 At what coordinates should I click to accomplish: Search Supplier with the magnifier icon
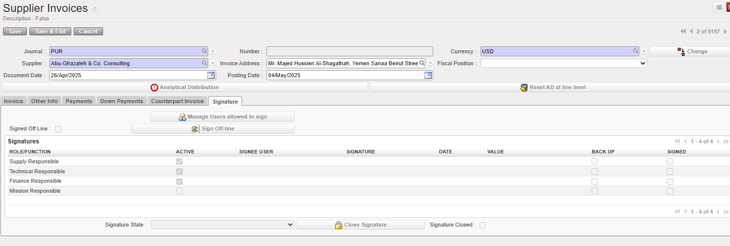[x=204, y=63]
